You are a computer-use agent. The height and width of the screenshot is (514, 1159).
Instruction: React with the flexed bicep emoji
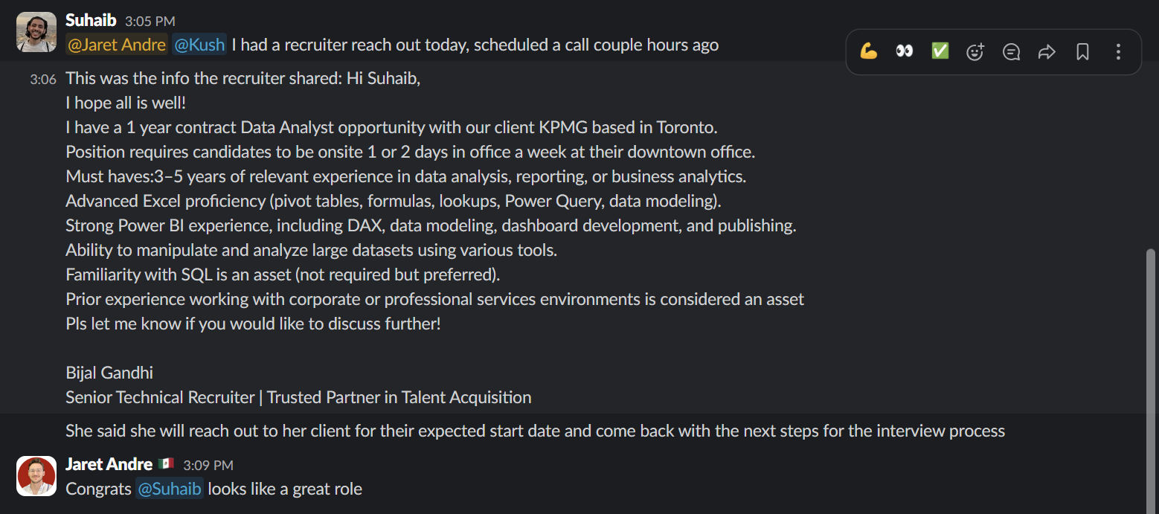[x=868, y=51]
